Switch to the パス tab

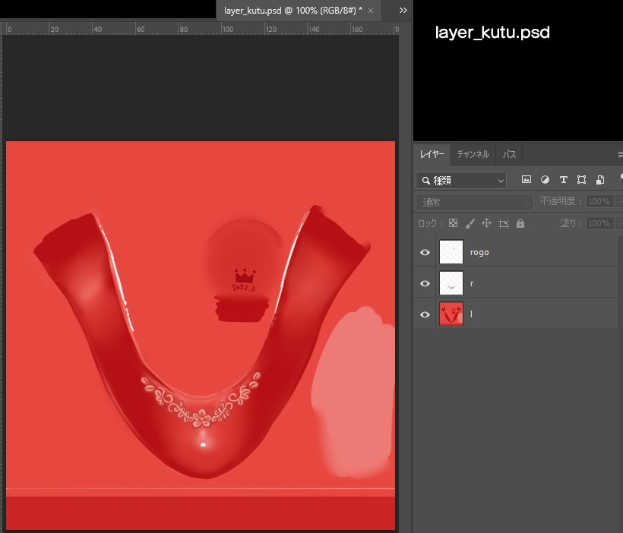(x=509, y=154)
